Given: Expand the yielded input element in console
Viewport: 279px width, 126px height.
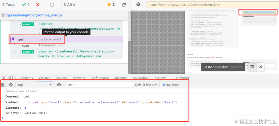Looking at the screenshot, I should point(103,102).
